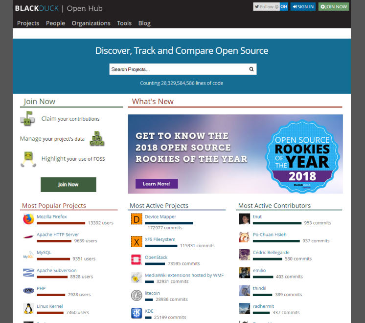Click the Rookies of the Year 2018 badge
Screen dimensions: 365x323
302,156
